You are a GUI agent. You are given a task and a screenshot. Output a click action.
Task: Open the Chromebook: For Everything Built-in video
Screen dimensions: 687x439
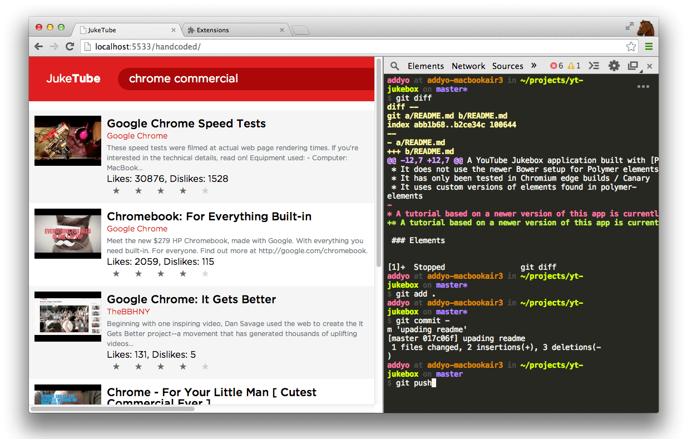[x=209, y=216]
